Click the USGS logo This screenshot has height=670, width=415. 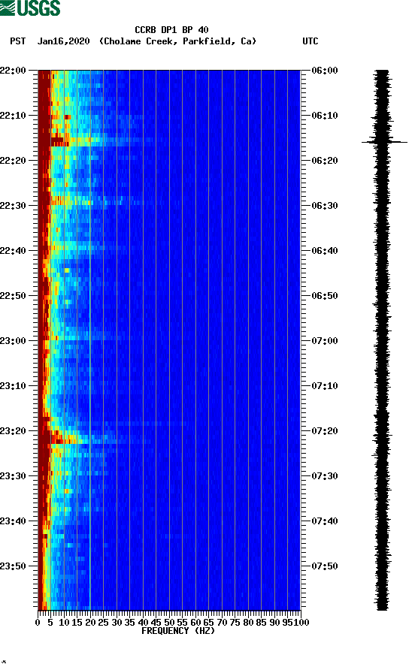tap(30, 8)
